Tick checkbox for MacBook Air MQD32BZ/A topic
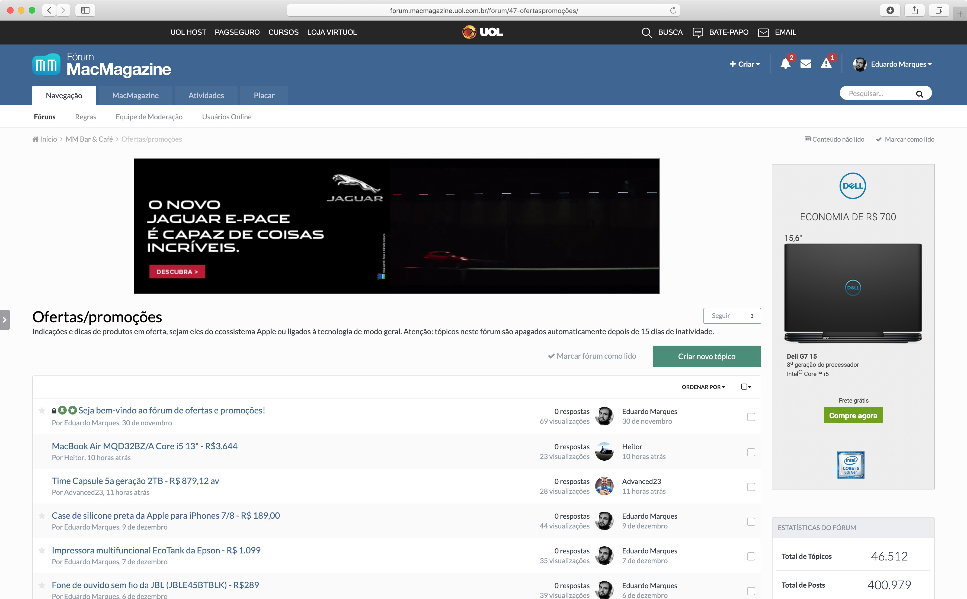The image size is (967, 599). coord(751,452)
